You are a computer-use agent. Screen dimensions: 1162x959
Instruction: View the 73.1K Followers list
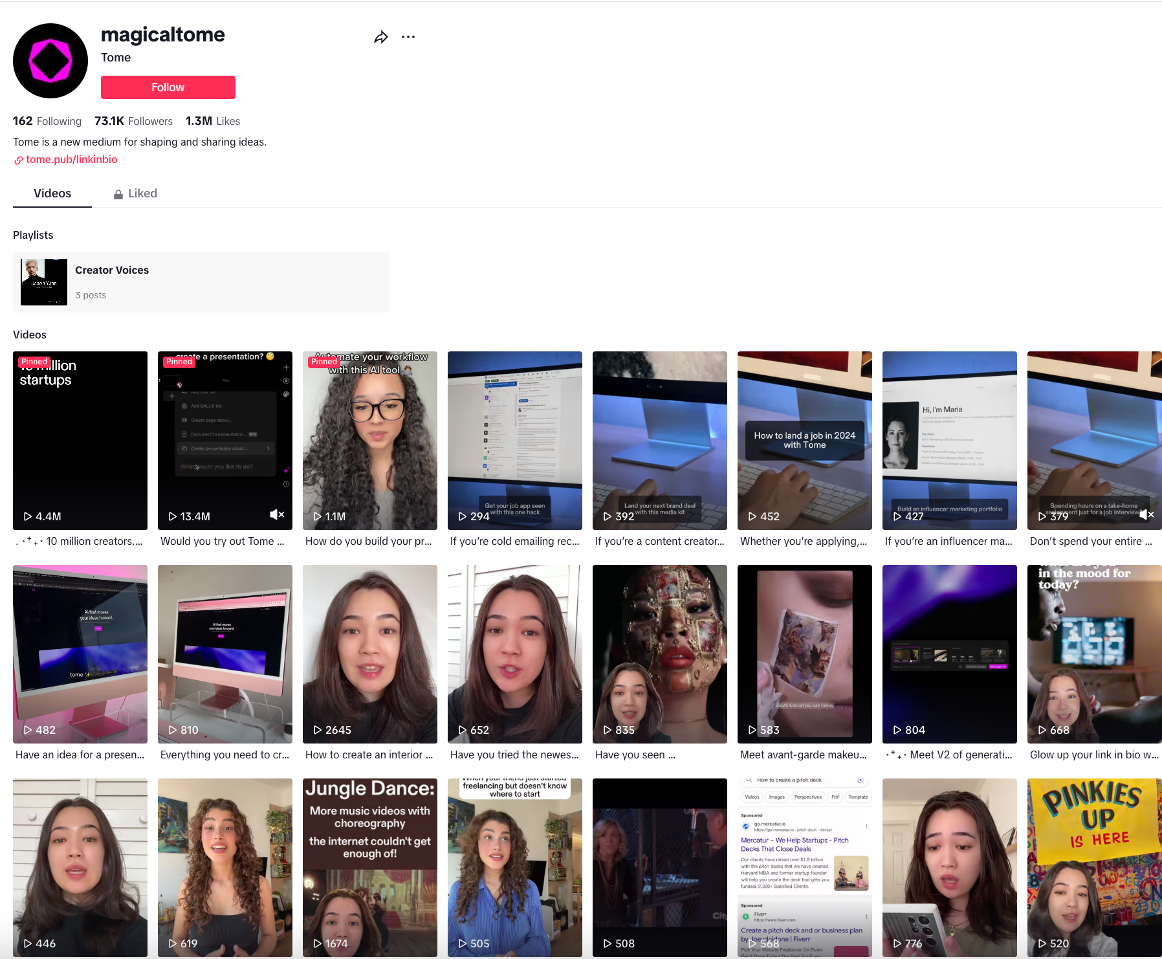[x=134, y=121]
